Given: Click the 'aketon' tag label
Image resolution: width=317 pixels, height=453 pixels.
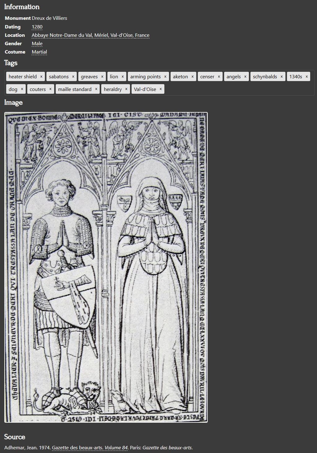Looking at the screenshot, I should (180, 77).
